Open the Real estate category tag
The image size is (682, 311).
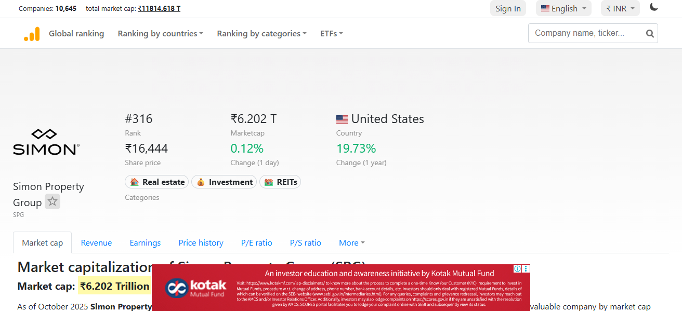tap(157, 182)
